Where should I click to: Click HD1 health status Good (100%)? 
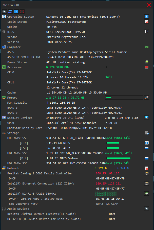click(114, 153)
